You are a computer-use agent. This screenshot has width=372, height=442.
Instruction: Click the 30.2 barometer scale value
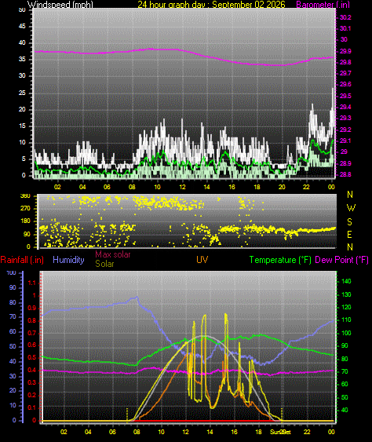tap(345, 17)
